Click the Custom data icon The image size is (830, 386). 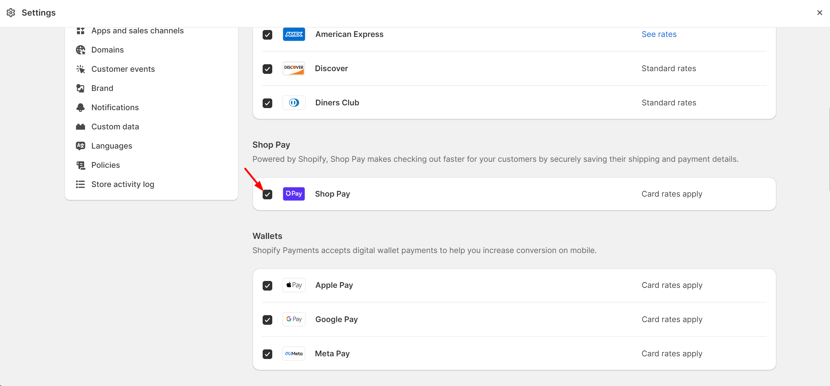[x=80, y=127]
